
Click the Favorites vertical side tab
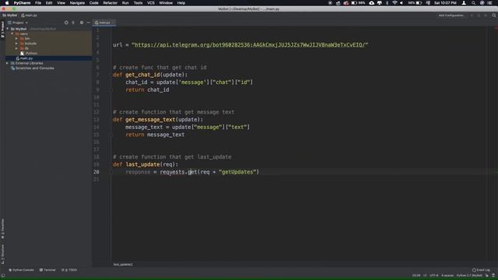point(2,229)
